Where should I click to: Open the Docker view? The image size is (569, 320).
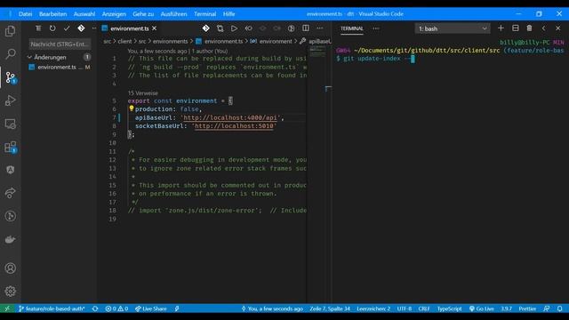10,239
